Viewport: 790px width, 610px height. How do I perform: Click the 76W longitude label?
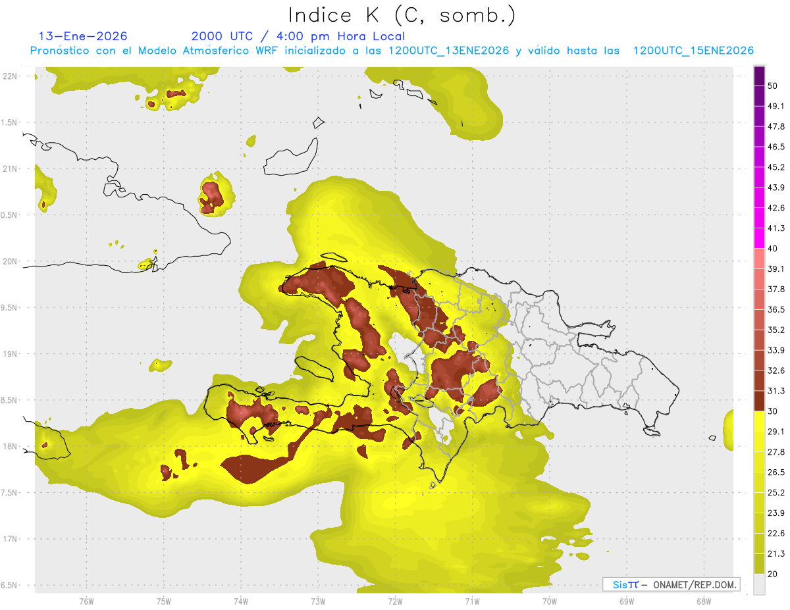point(86,601)
